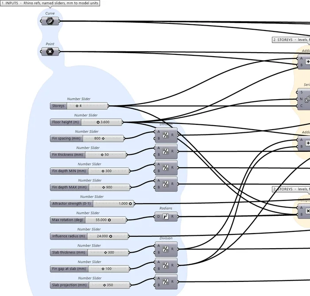
Task: Click C input of the Series component
Action: click(301, 106)
